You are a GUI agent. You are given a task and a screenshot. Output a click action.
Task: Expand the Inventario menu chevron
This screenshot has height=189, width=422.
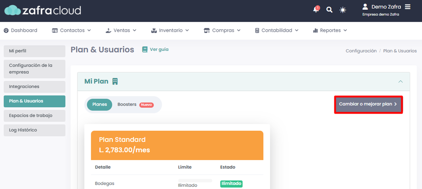point(187,30)
